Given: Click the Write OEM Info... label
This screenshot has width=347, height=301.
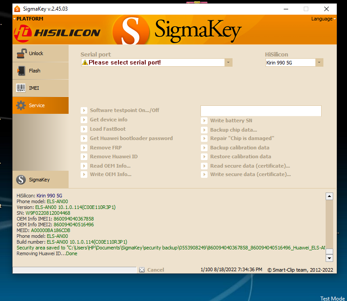Looking at the screenshot, I should (x=110, y=174).
